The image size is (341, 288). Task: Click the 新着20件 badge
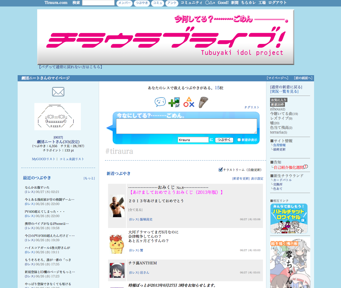pos(277,105)
